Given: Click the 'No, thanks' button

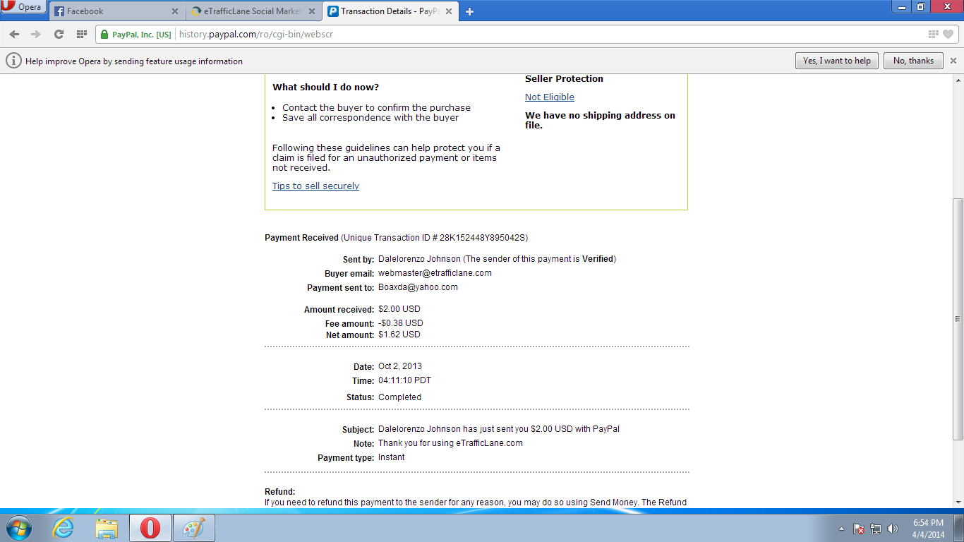Looking at the screenshot, I should [x=913, y=61].
